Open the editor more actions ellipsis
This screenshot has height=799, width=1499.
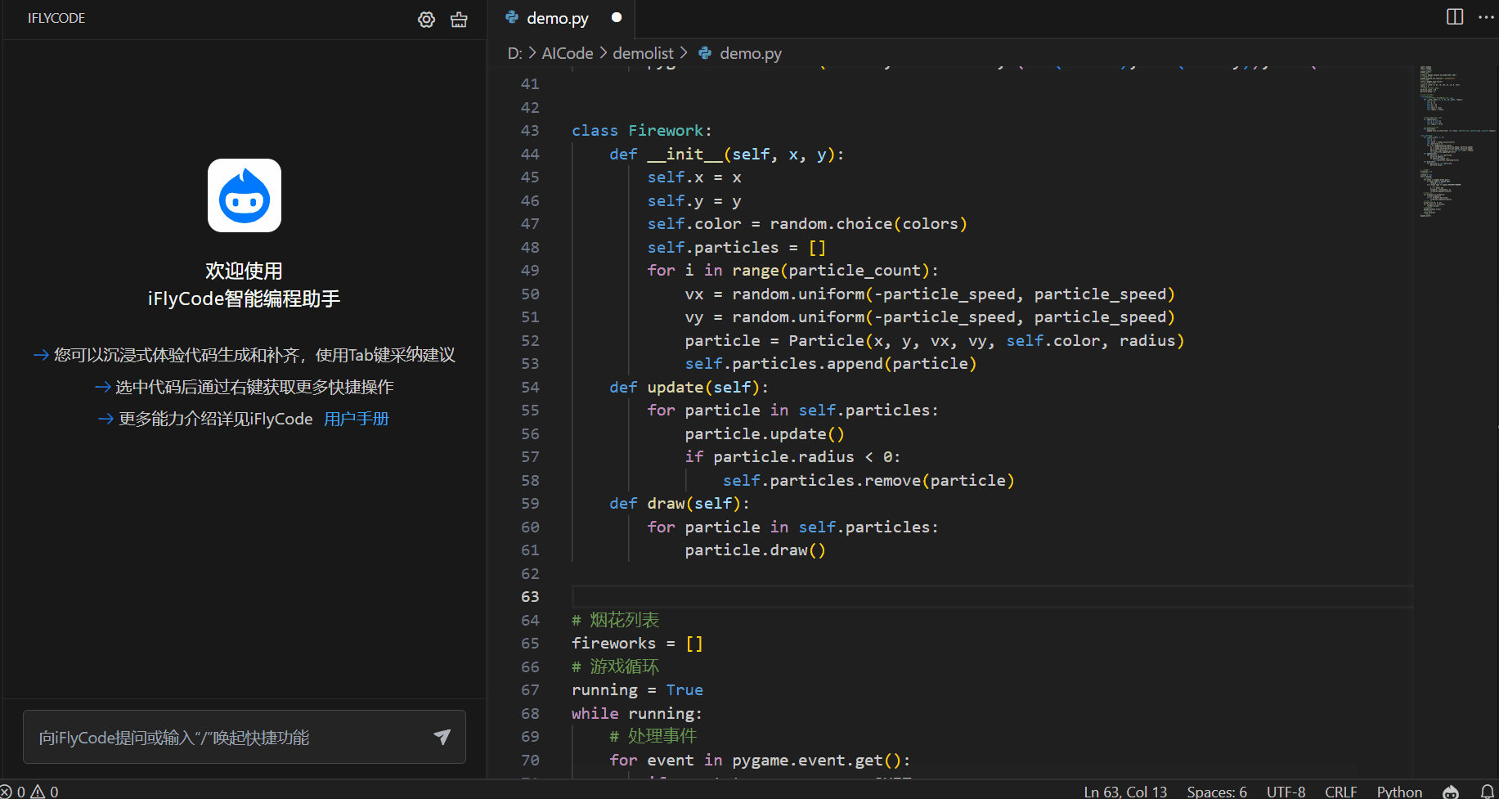click(1486, 17)
